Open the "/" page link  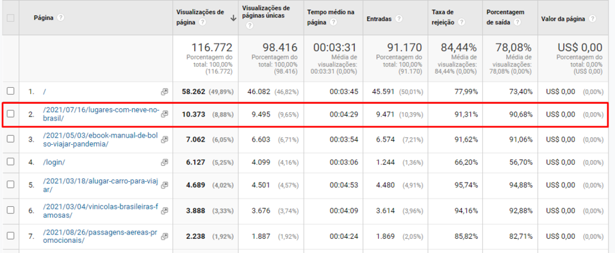[45, 92]
